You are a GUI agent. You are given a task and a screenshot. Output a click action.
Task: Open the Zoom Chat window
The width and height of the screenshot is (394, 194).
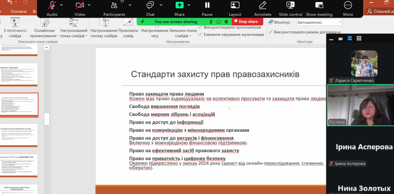pyautogui.click(x=150, y=5)
